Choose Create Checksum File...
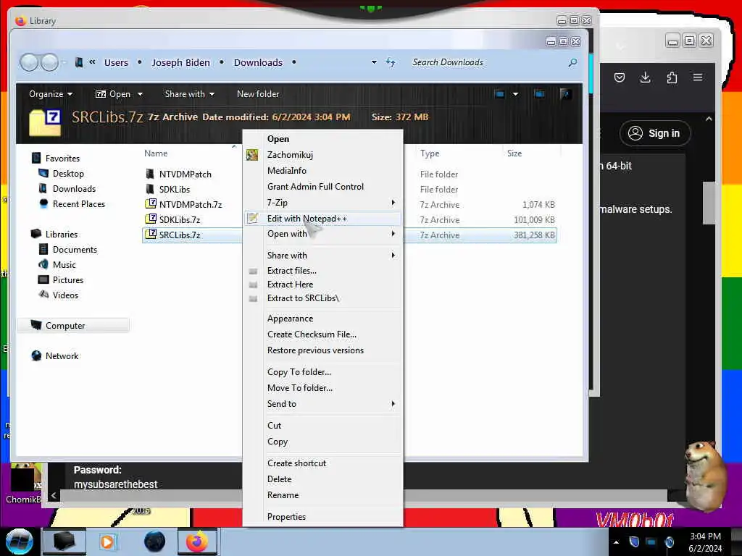 pos(312,334)
